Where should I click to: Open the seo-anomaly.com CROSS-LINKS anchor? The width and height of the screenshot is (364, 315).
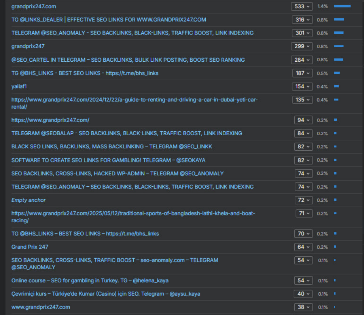tap(115, 264)
